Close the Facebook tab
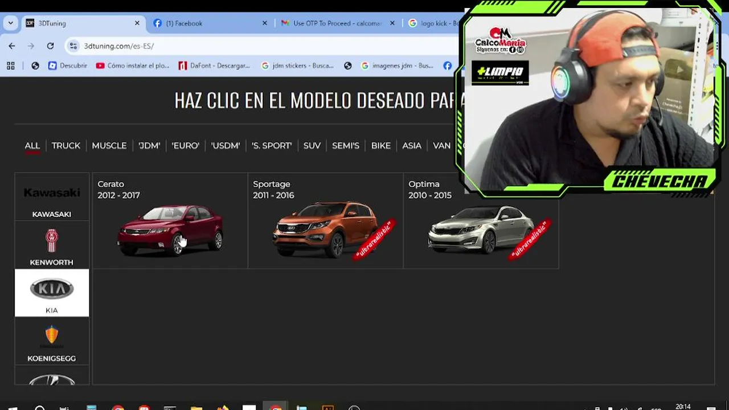The height and width of the screenshot is (410, 729). [264, 23]
